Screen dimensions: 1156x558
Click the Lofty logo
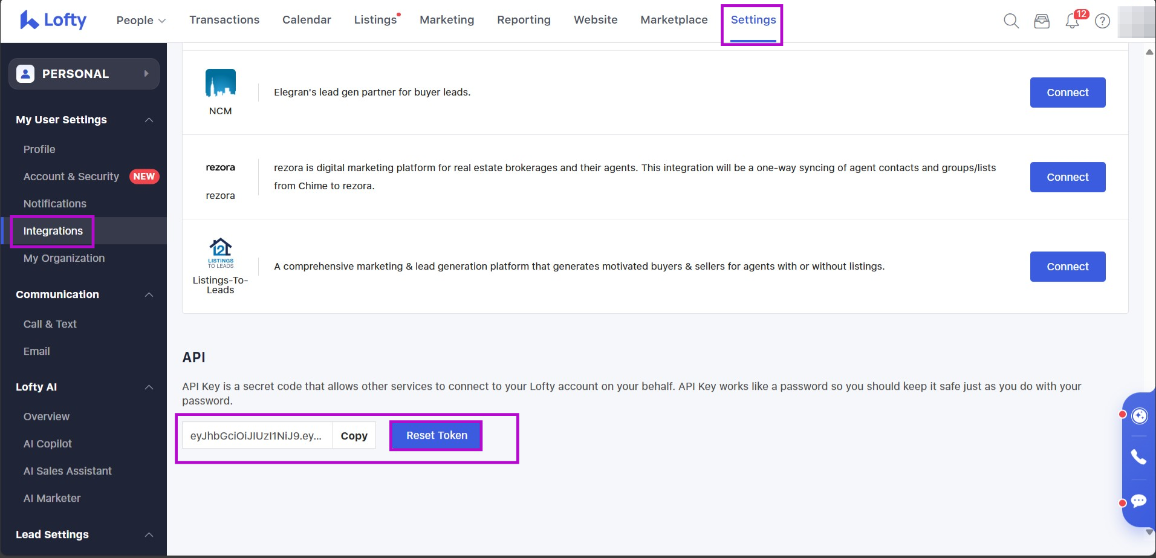click(x=53, y=20)
